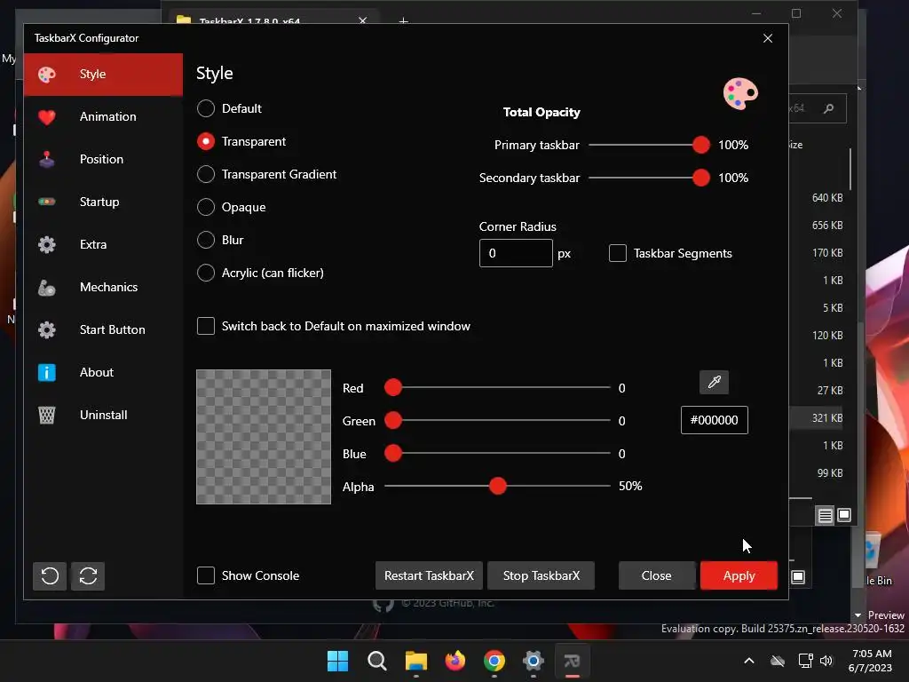Select the Opaque style option

pyautogui.click(x=206, y=207)
